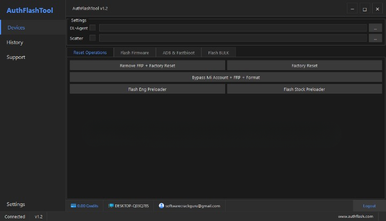Open Settings in the sidebar
Screen dimensions: 386x221
tap(16, 204)
